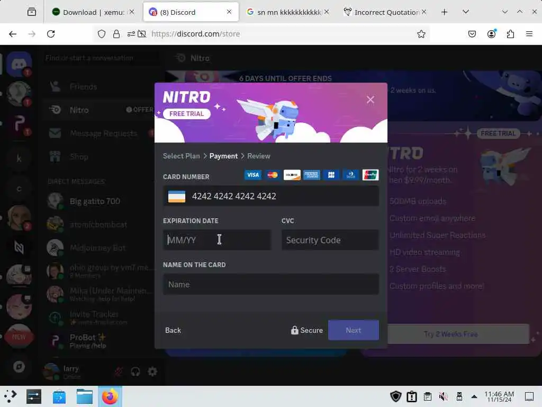This screenshot has height=407, width=542.
Task: Open Discord home direct messages icon
Action: [19, 64]
